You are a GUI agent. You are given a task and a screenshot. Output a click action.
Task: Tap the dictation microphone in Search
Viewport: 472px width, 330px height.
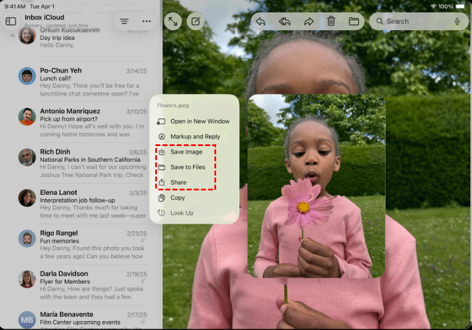pos(457,21)
